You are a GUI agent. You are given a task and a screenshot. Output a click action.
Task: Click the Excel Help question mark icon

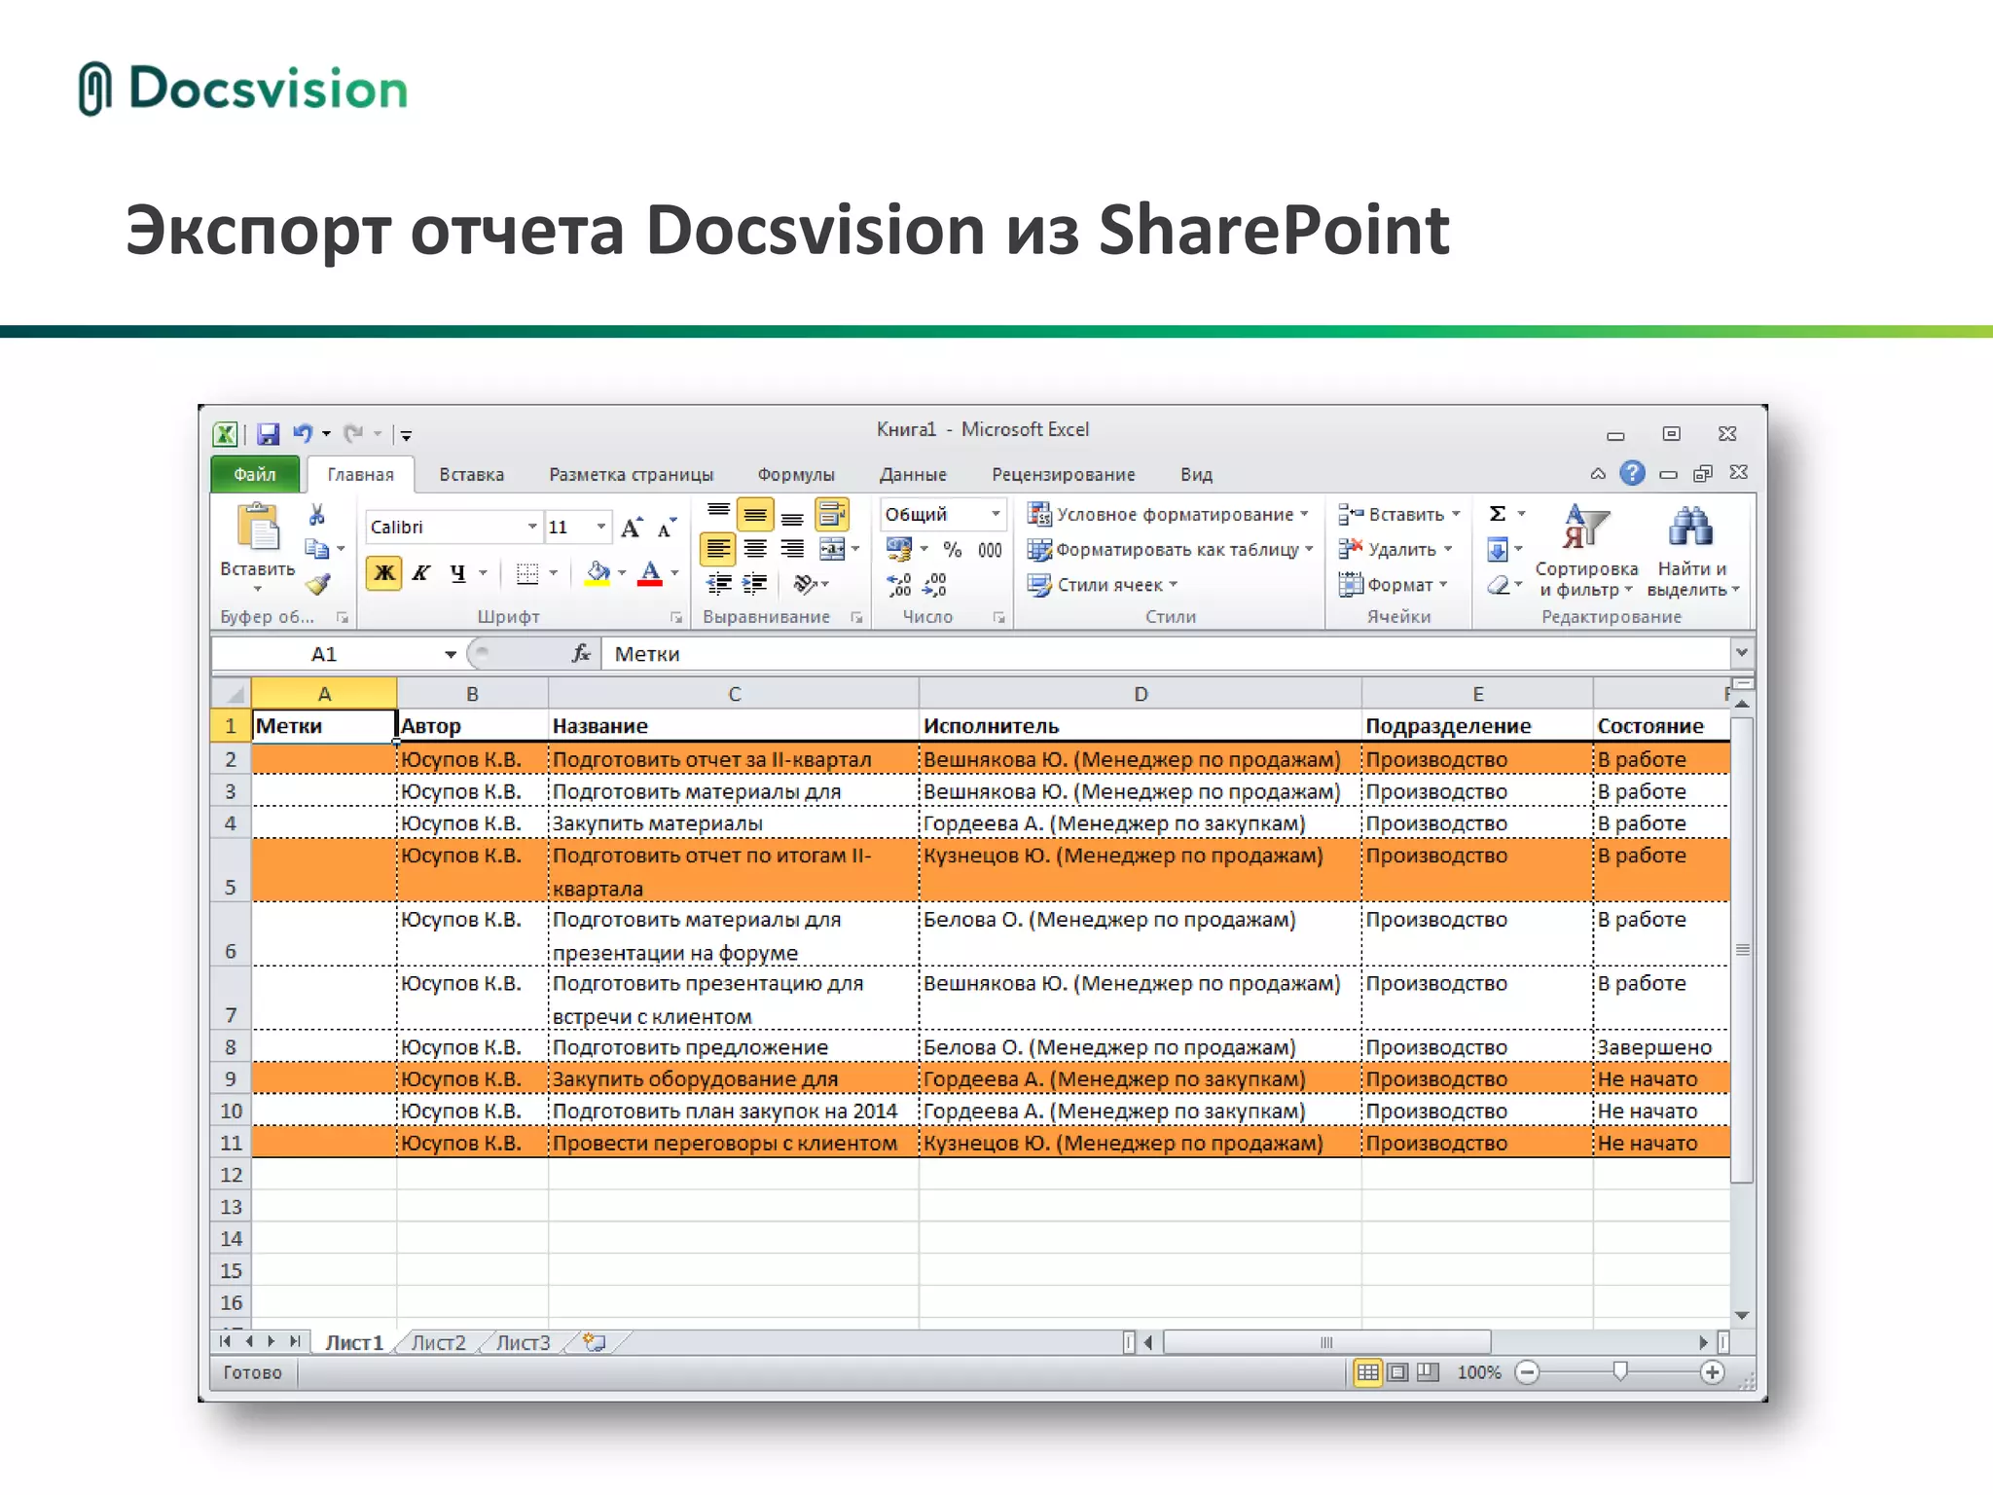coord(1632,473)
